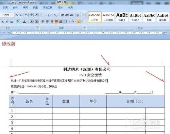This screenshot has height=134, width=170.
Task: Apply the 无间隔 style
Action: coord(108,17)
